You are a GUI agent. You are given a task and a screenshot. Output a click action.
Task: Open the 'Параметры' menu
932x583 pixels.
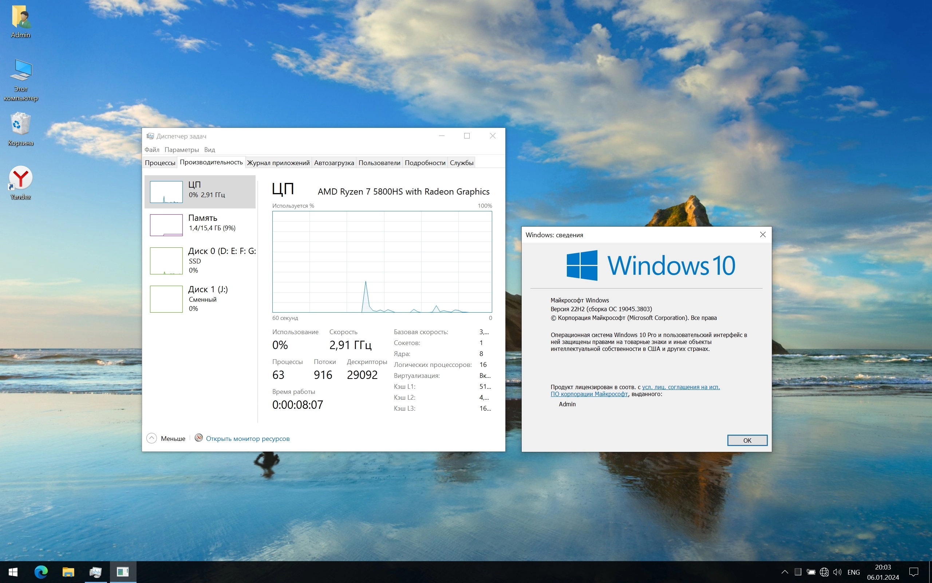pyautogui.click(x=181, y=150)
